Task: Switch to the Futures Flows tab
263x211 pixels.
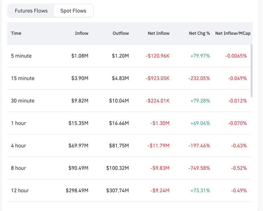Action: (31, 11)
